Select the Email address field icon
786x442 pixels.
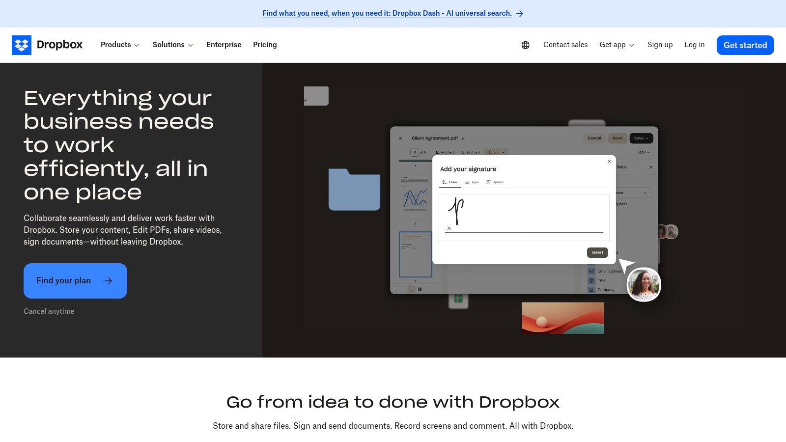tap(591, 271)
